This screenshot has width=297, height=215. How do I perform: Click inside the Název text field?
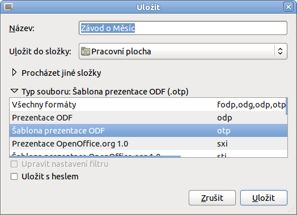pos(183,28)
